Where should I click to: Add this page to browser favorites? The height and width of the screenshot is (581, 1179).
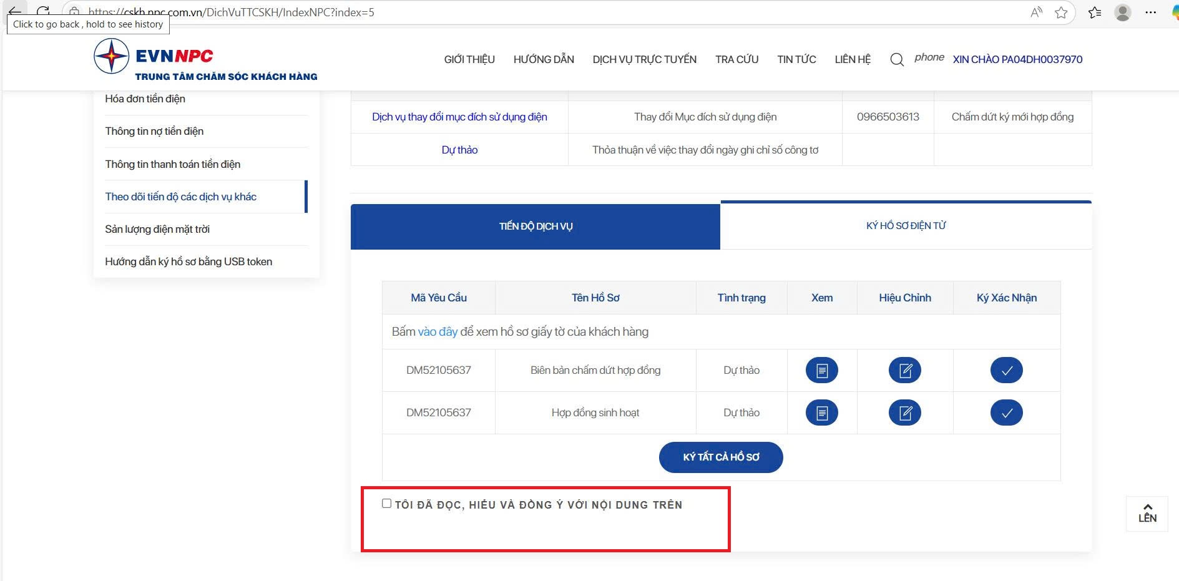click(x=1061, y=12)
